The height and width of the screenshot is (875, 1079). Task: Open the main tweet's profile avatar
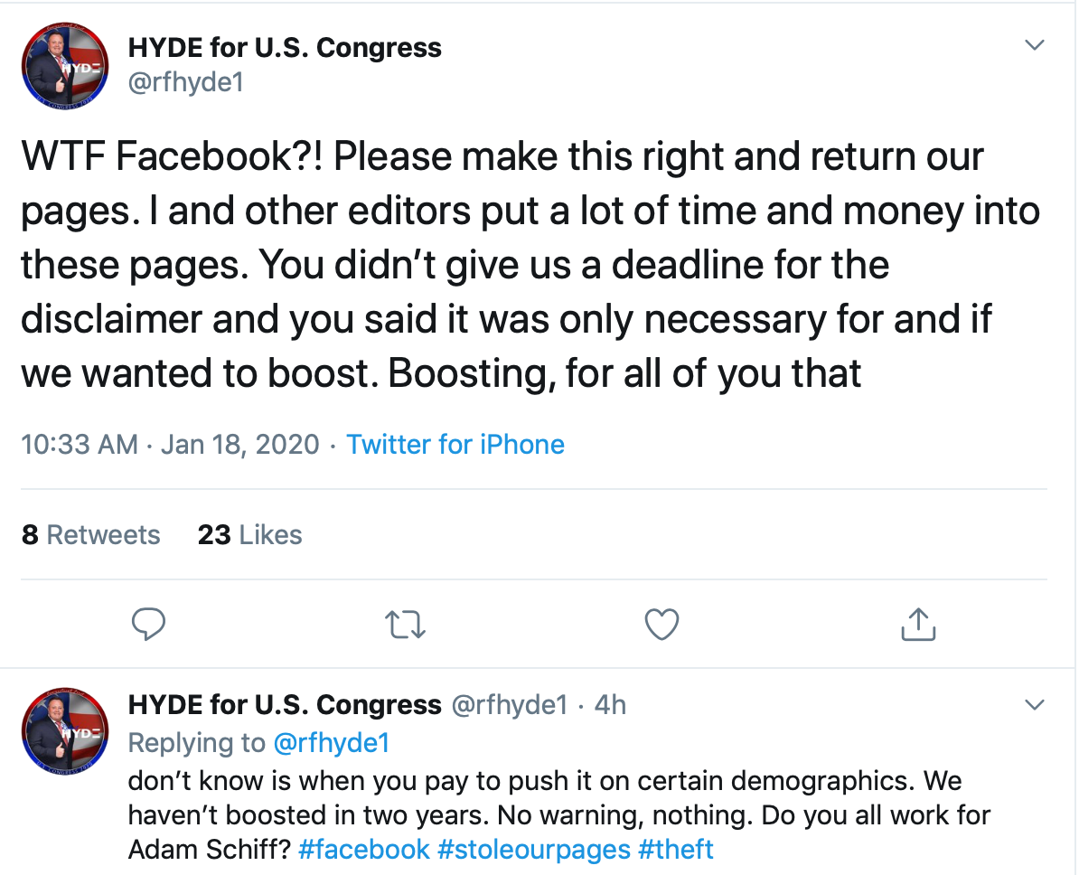[65, 64]
